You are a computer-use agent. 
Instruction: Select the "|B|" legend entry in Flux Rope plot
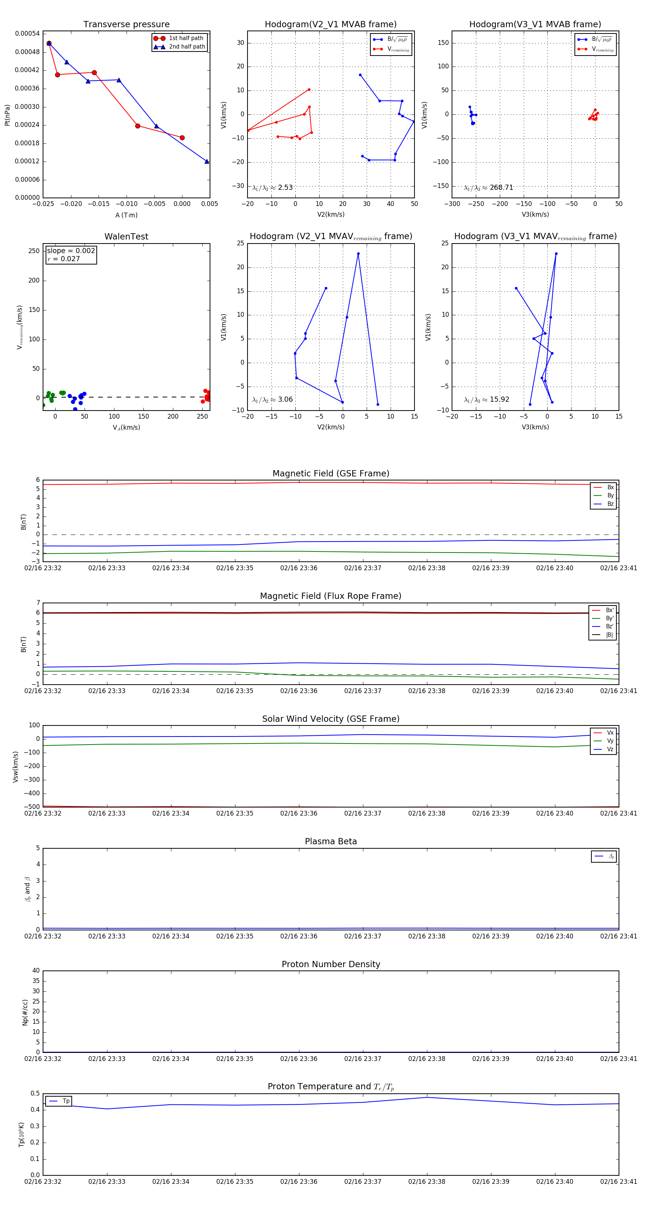pyautogui.click(x=603, y=635)
